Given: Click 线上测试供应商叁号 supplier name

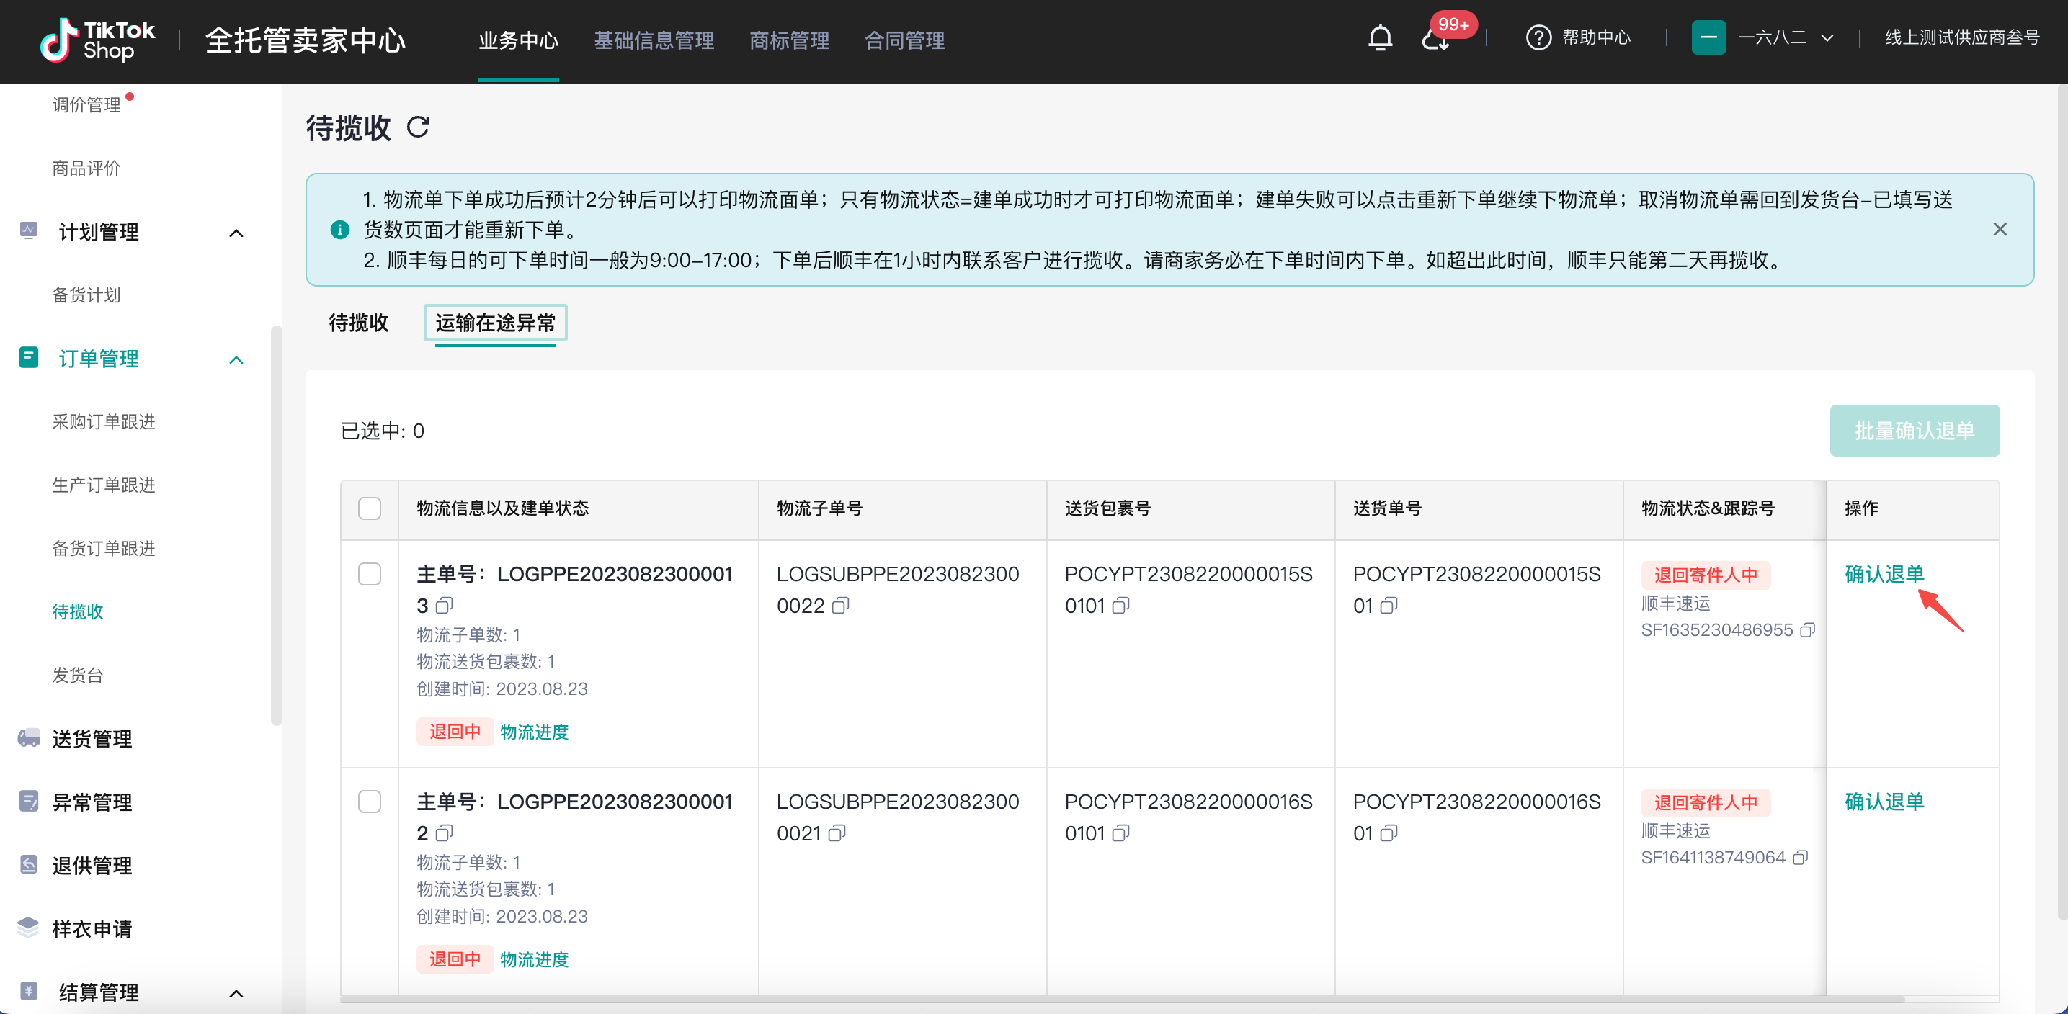Looking at the screenshot, I should [x=1962, y=37].
